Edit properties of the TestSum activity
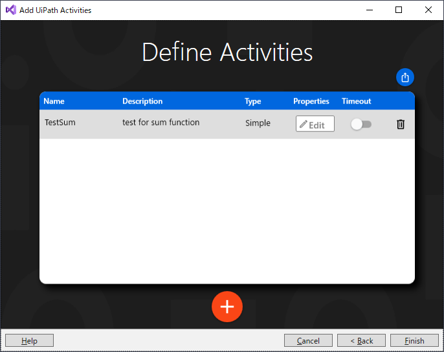The width and height of the screenshot is (444, 352). [x=315, y=124]
